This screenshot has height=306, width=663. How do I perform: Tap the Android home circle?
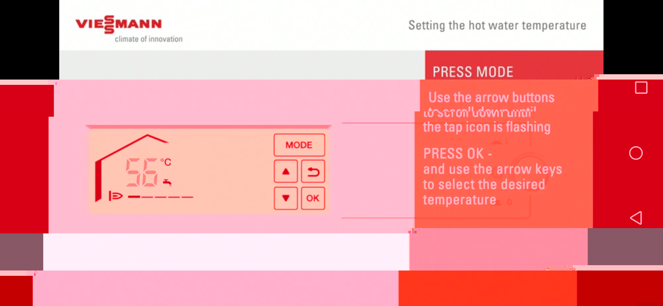636,153
